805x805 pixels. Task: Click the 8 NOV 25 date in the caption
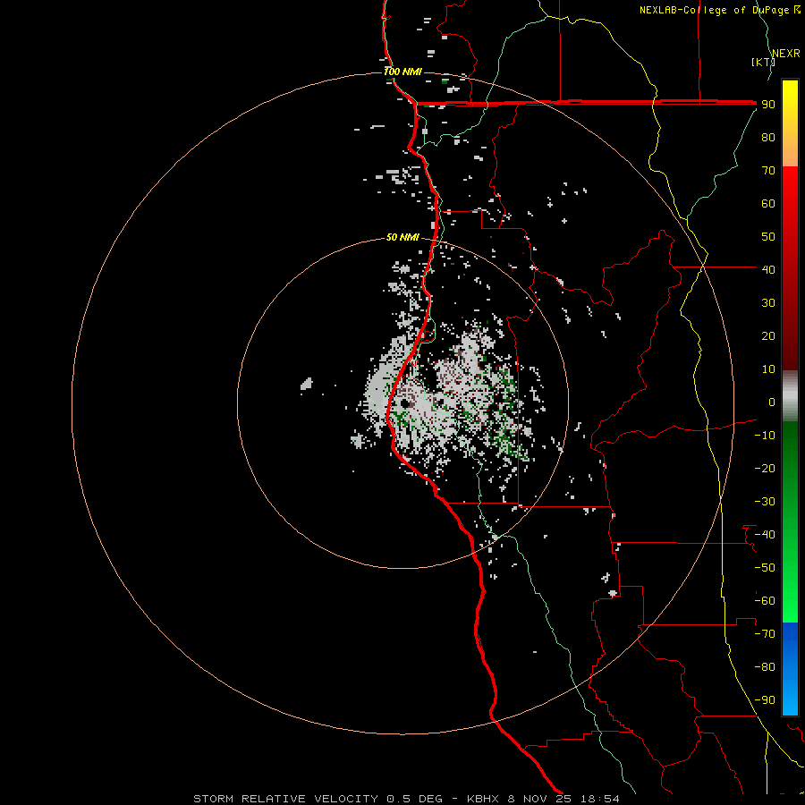[540, 799]
